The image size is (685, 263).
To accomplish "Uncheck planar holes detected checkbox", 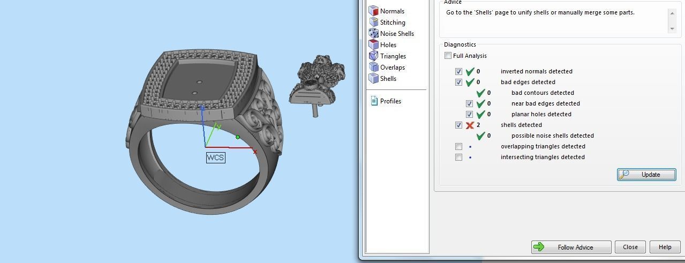I will coord(469,114).
